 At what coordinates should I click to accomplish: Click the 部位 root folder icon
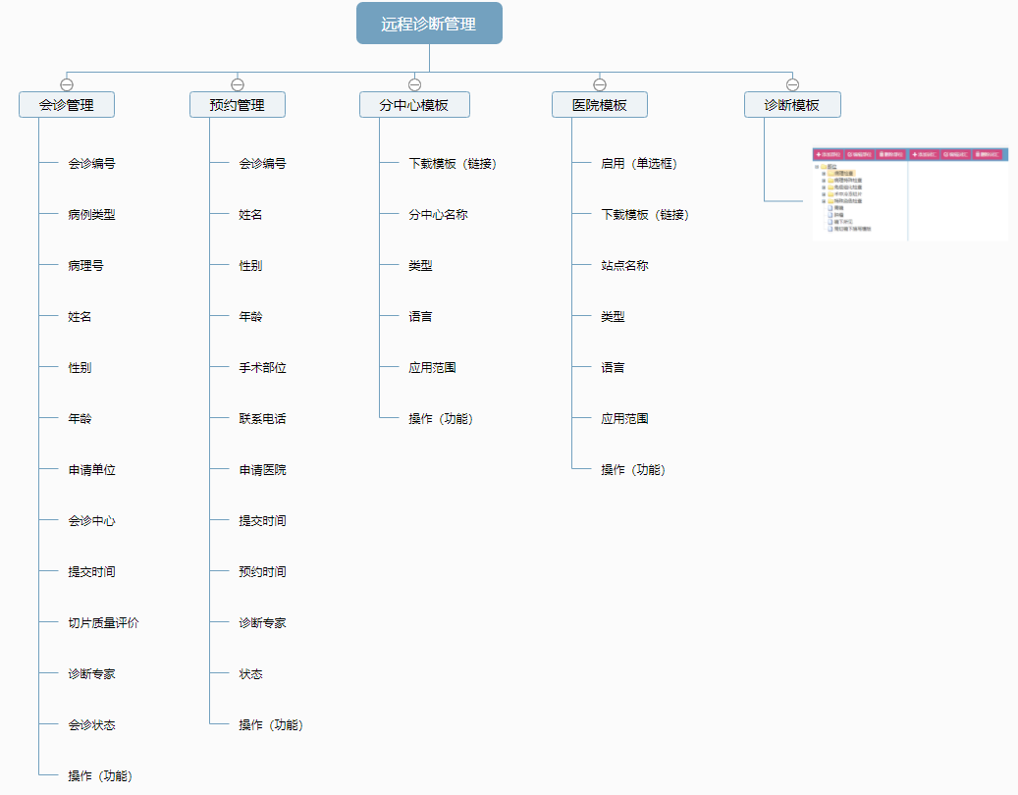[825, 166]
